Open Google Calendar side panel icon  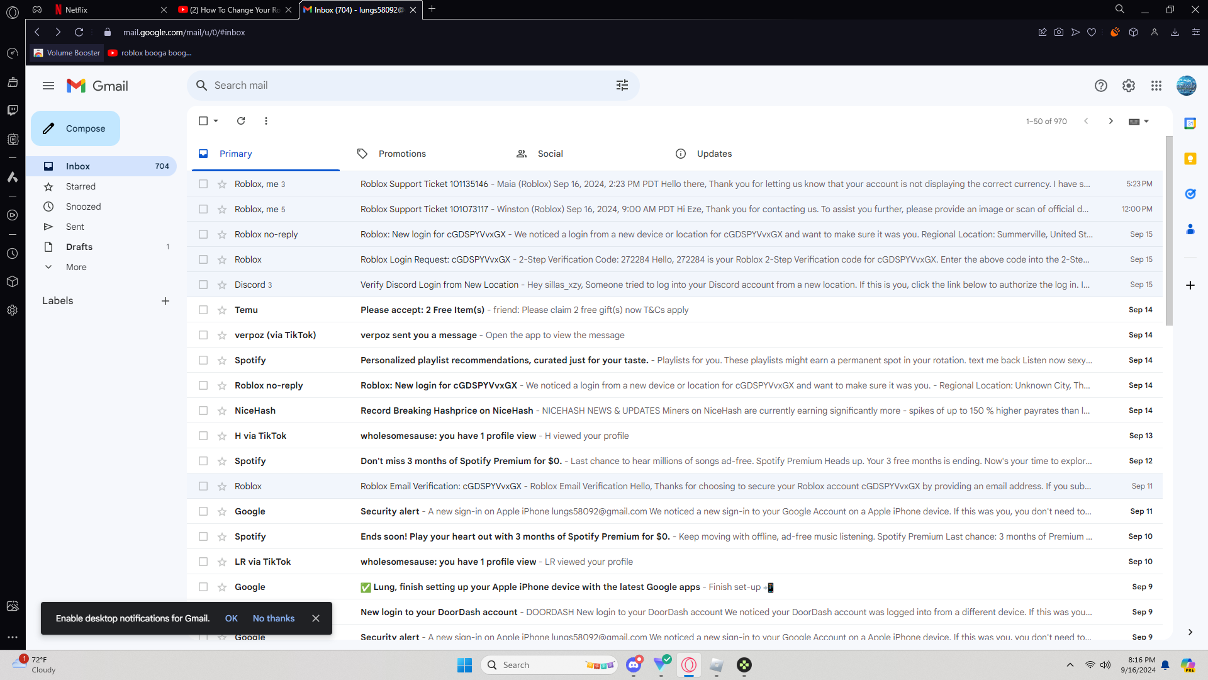(1190, 123)
